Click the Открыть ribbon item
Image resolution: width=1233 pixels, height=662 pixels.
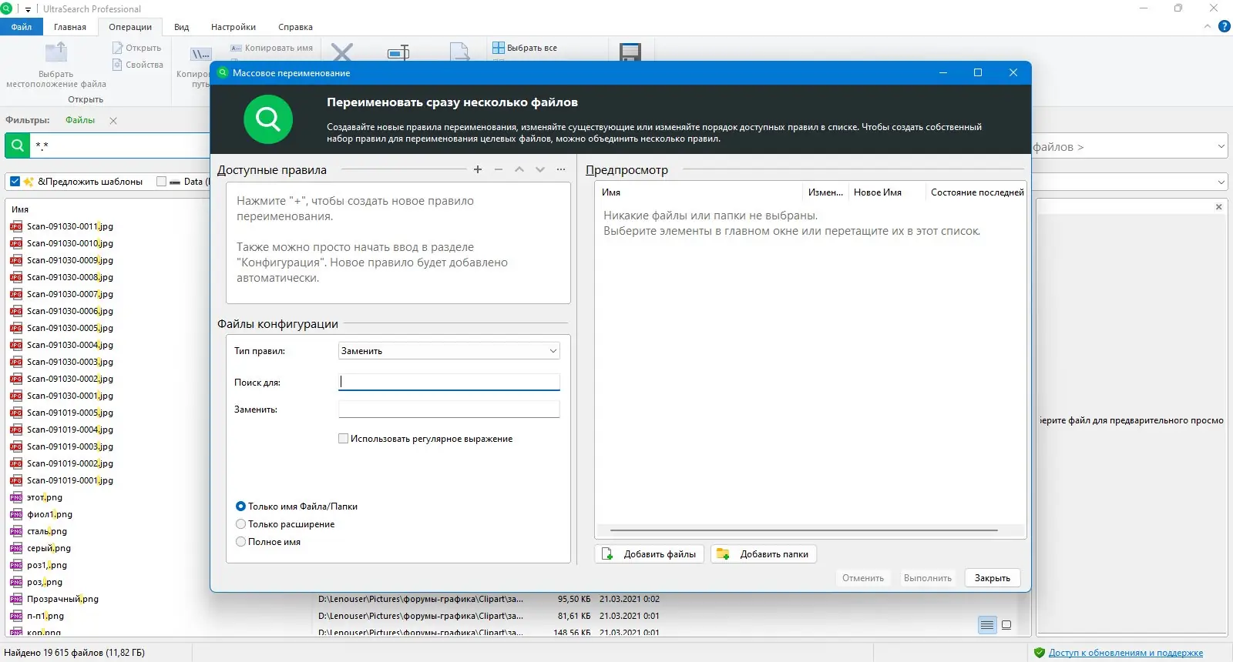coord(137,48)
